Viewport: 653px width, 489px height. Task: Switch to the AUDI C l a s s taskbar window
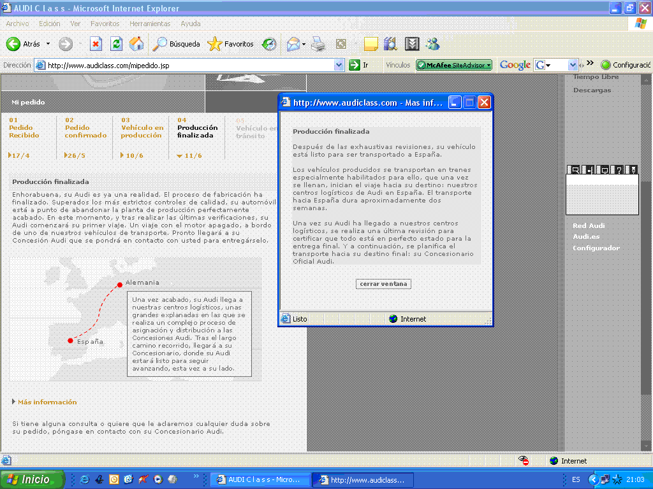click(259, 479)
